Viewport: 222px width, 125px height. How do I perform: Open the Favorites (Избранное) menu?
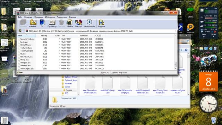(x=50, y=17)
